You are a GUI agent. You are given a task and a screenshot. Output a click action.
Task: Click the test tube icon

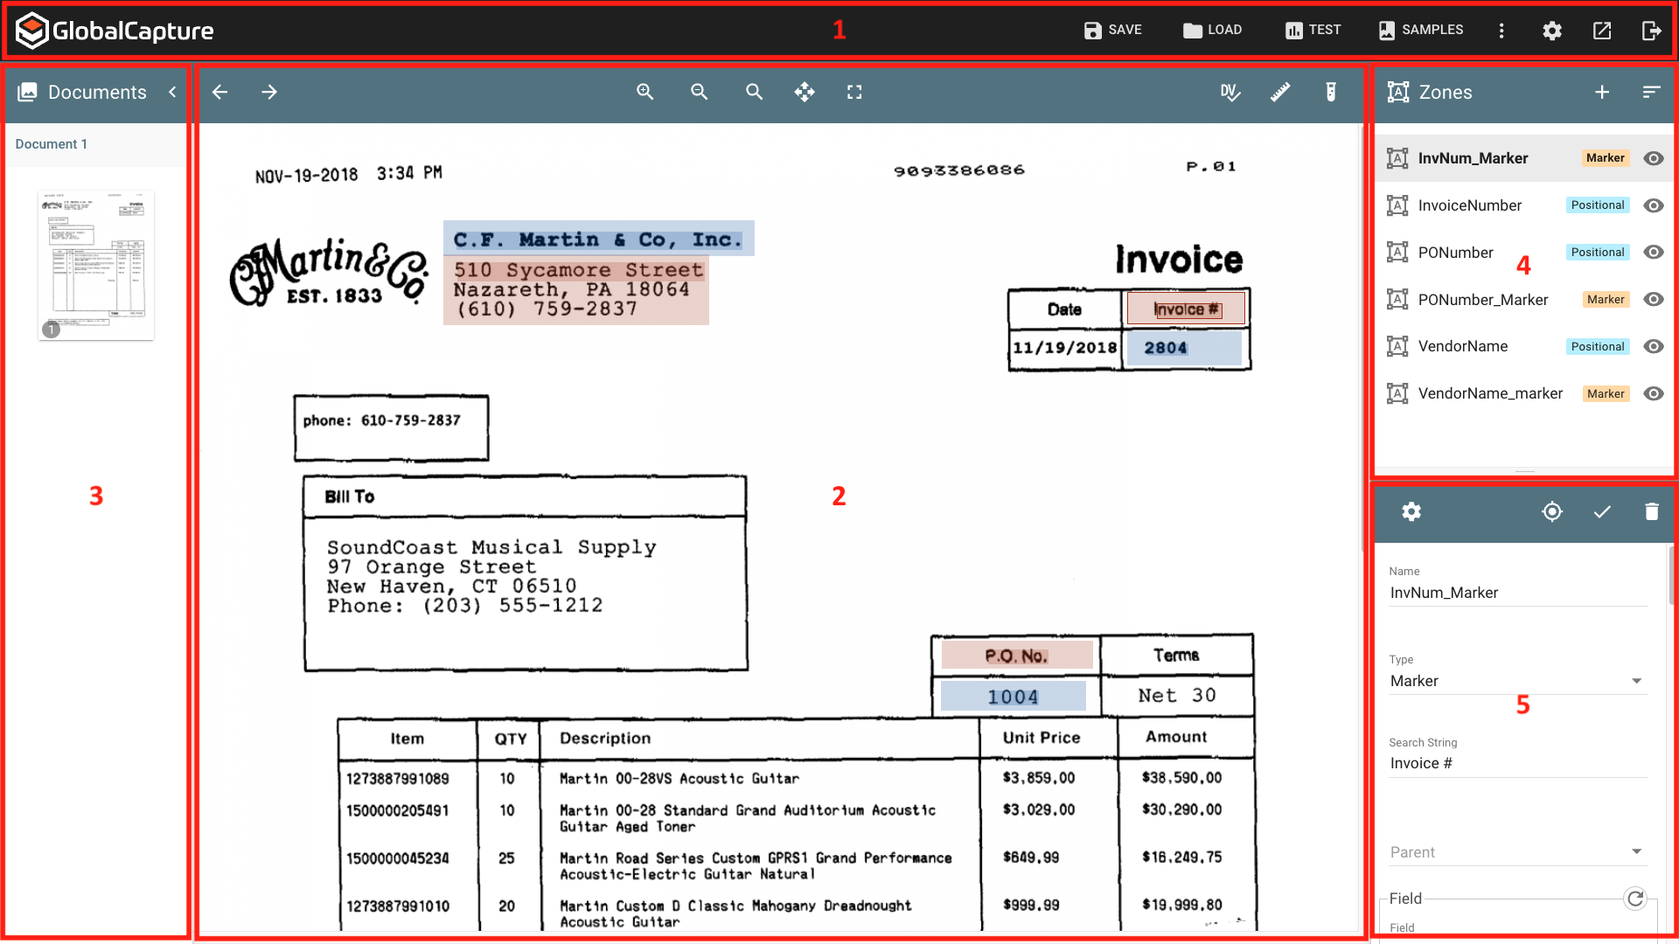(1331, 92)
